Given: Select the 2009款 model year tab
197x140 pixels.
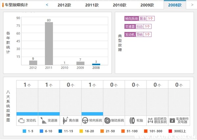Looking at the screenshot, I should coord(147,5).
